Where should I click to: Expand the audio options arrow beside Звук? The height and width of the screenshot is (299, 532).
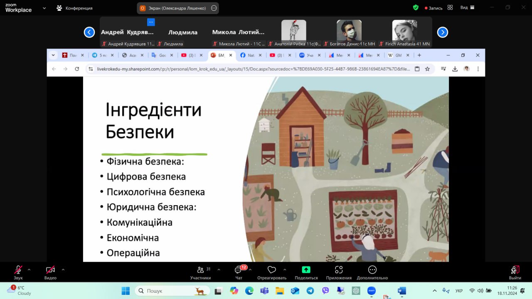29,270
